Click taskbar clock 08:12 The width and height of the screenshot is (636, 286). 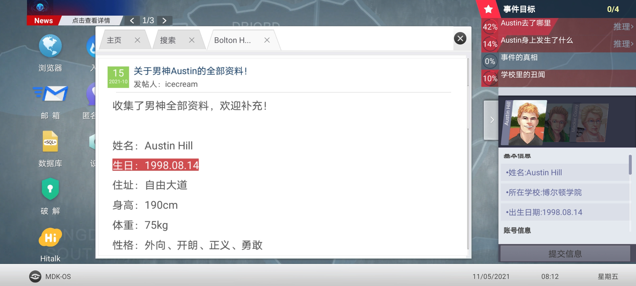[550, 276]
